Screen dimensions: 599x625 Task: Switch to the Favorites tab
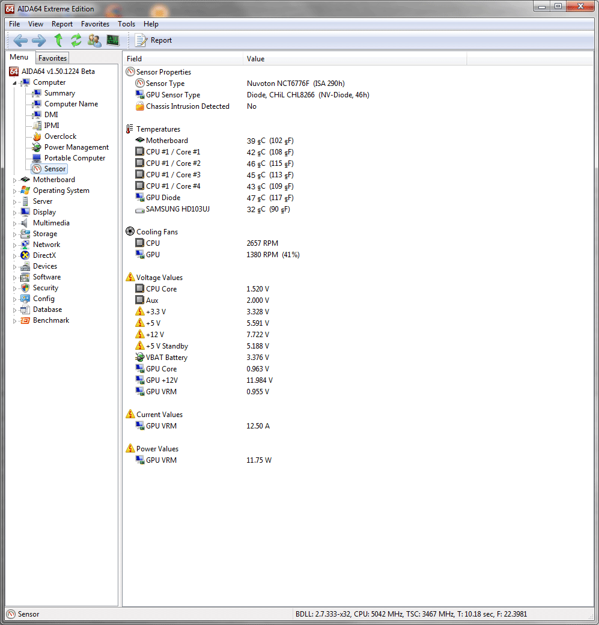coord(52,58)
